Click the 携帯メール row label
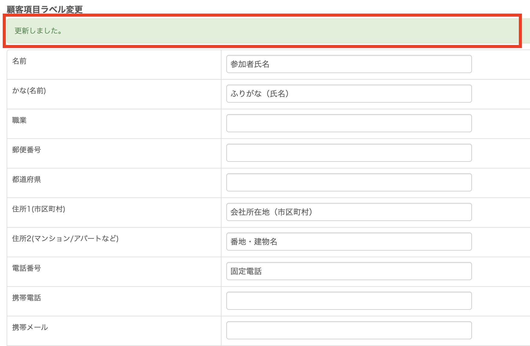Screen dimensions: 530x346 pyautogui.click(x=30, y=328)
